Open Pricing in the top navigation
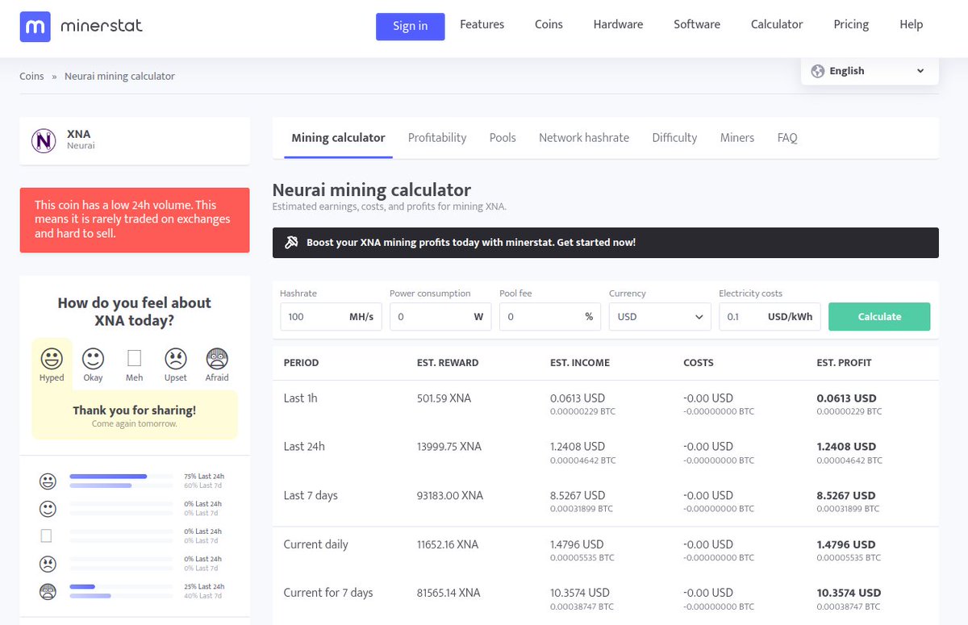This screenshot has height=625, width=968. coord(851,24)
